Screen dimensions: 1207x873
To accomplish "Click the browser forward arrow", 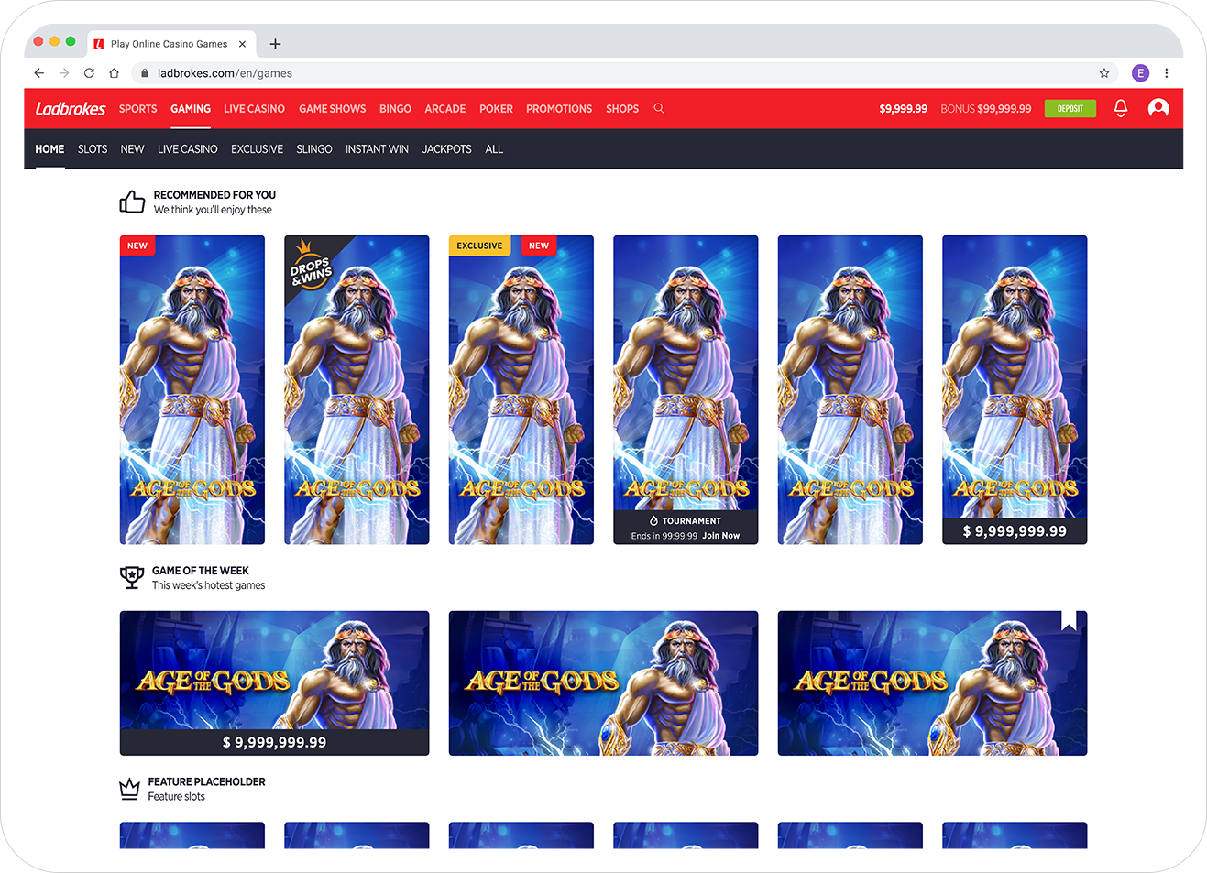I will point(64,73).
